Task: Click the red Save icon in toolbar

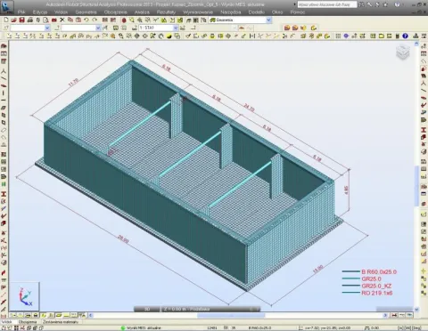Action: coord(21,20)
